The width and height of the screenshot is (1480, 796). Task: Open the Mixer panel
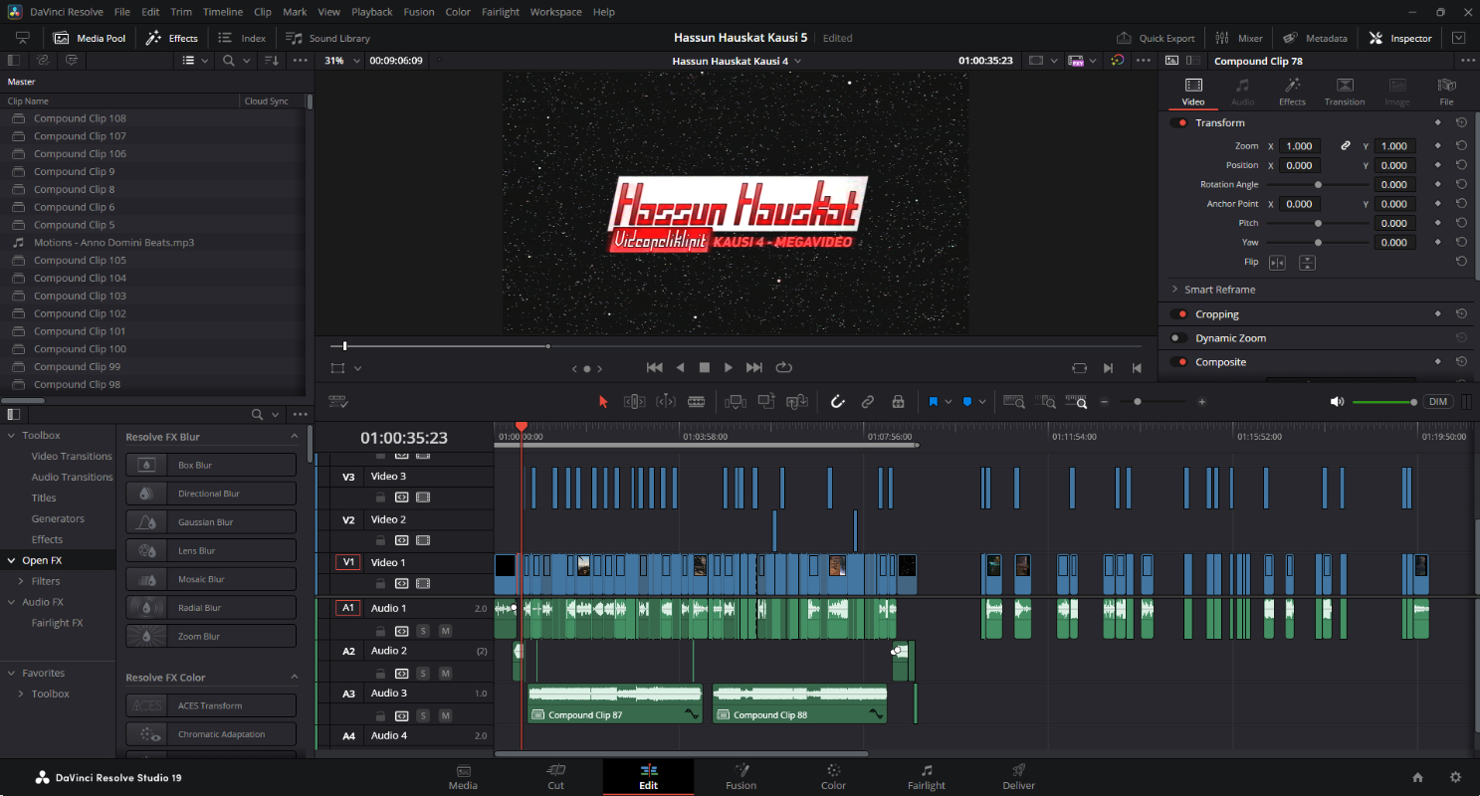pyautogui.click(x=1239, y=38)
